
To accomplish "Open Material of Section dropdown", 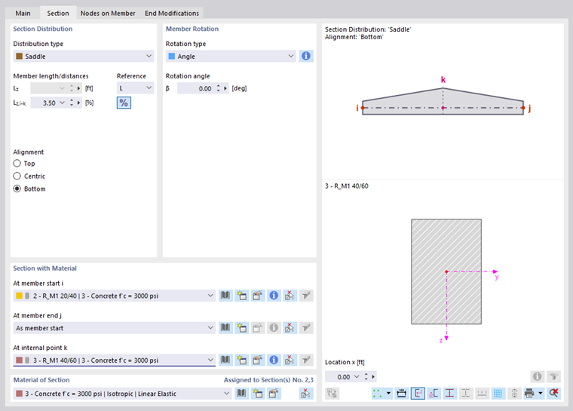I will coord(122,394).
